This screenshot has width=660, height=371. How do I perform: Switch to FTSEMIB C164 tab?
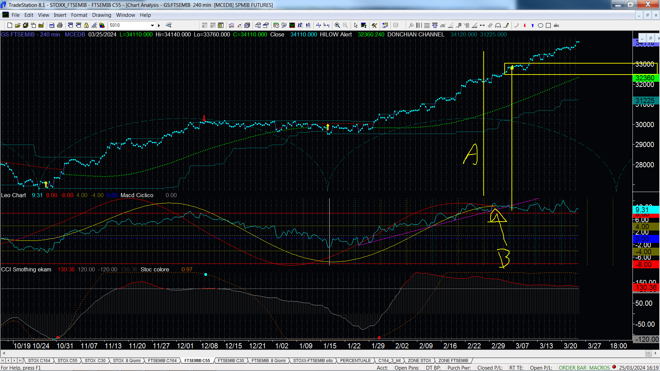[162, 361]
